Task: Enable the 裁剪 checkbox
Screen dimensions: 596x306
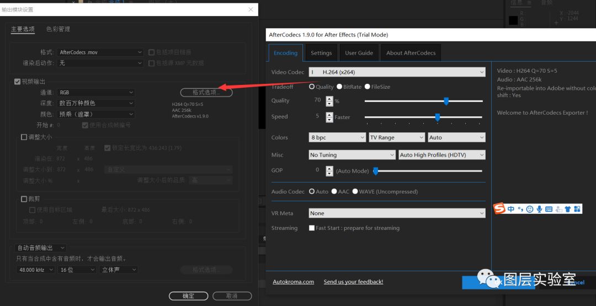Action: click(x=24, y=198)
